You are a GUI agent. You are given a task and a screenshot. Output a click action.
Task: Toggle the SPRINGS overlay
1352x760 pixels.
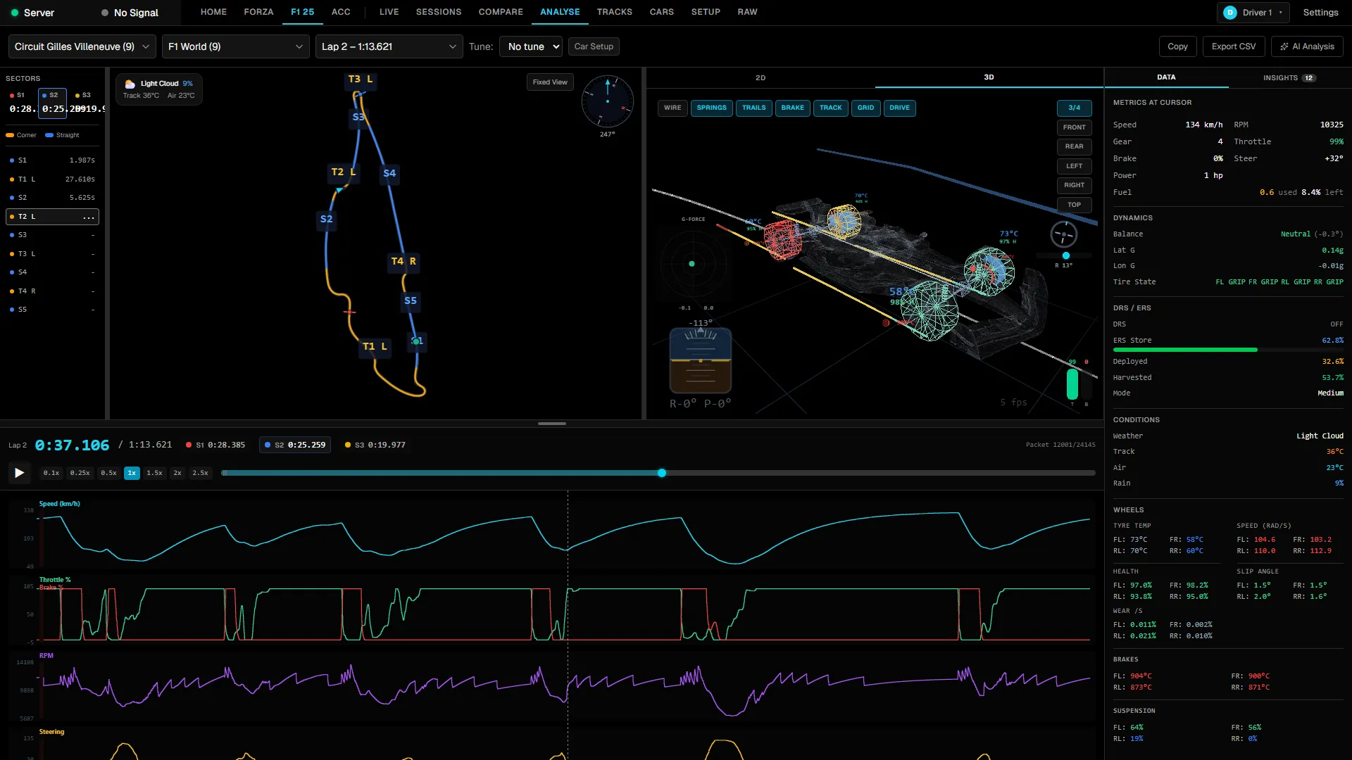712,108
